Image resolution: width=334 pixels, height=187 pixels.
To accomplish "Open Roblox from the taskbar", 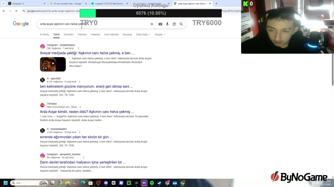I will coord(121,183).
